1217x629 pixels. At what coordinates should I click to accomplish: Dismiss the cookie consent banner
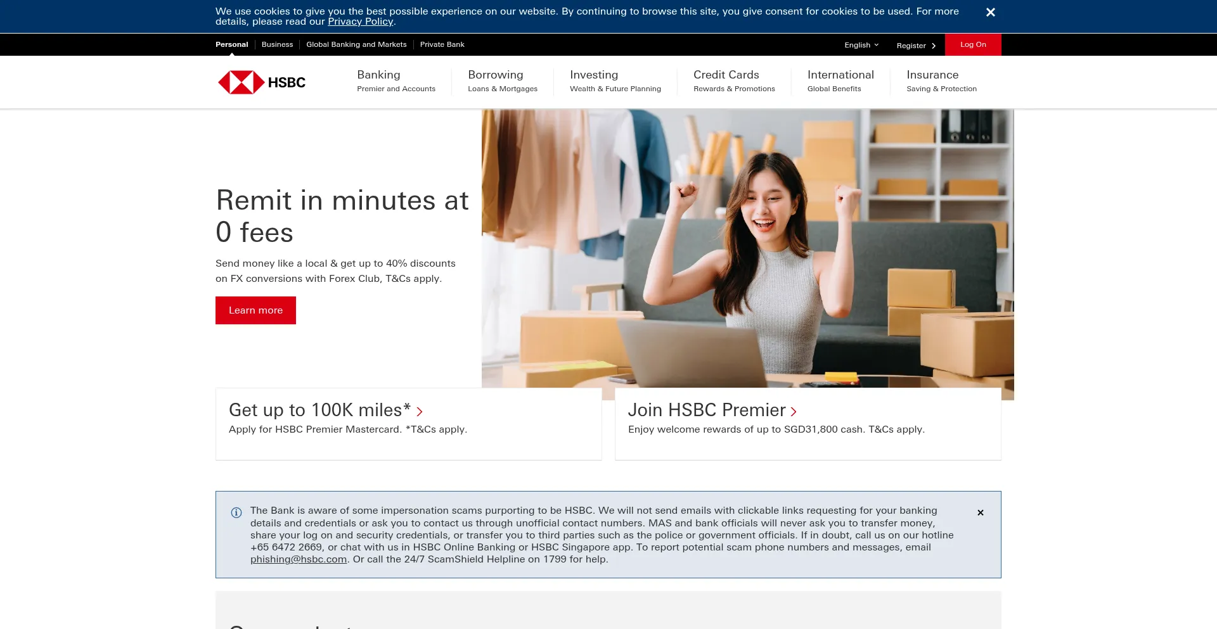[x=990, y=13]
